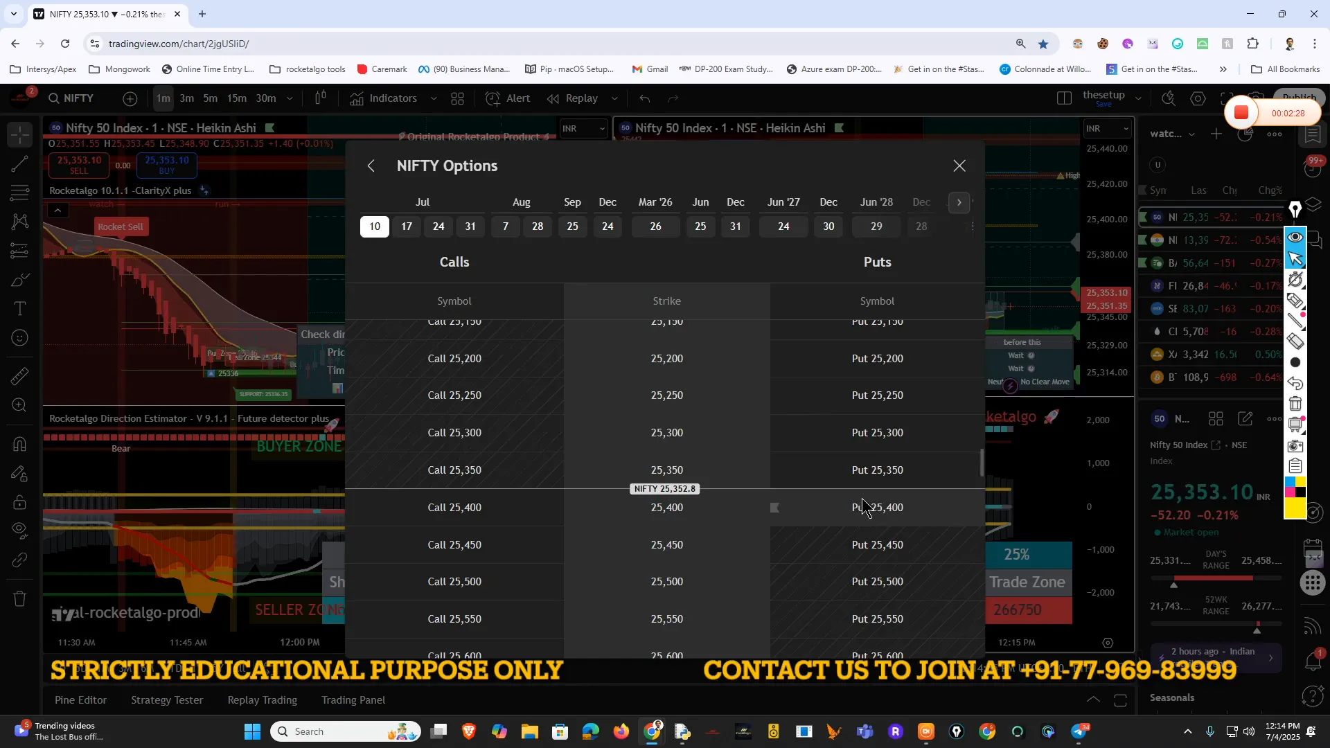The height and width of the screenshot is (748, 1330).
Task: Expand the INR currency dropdown
Action: (x=583, y=128)
